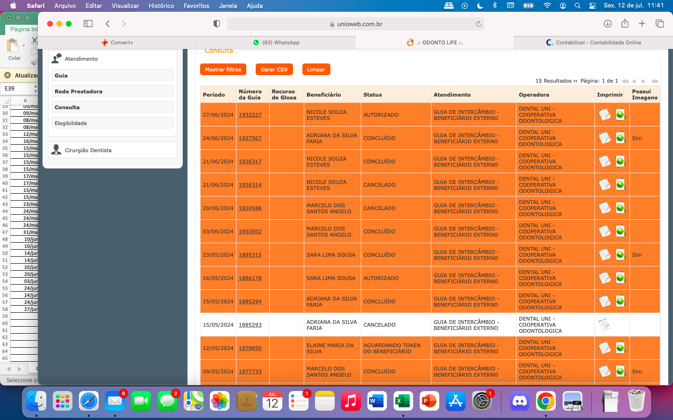Click the Limpar button
The width and height of the screenshot is (673, 420).
coord(316,70)
